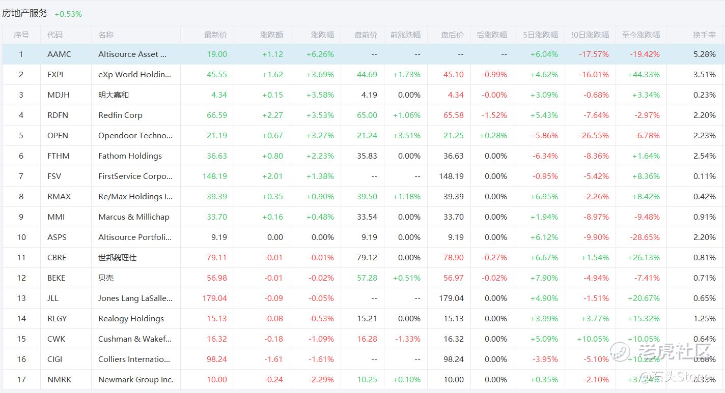Image resolution: width=725 pixels, height=393 pixels.
Task: Open Re/Max Holdings name cell
Action: tap(134, 197)
